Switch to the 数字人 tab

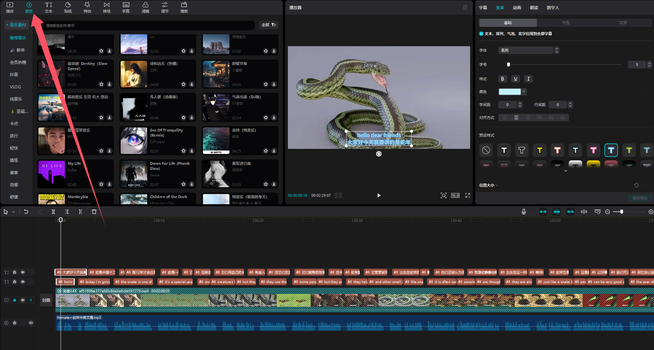553,8
